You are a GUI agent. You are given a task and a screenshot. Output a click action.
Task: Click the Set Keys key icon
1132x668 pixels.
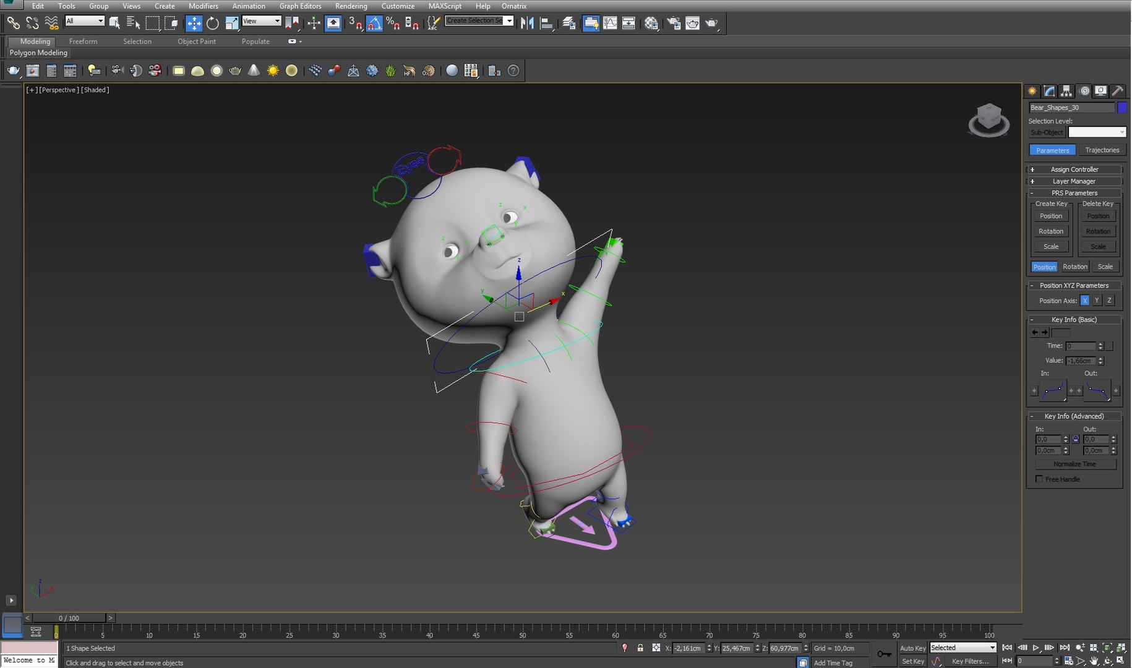tap(885, 654)
